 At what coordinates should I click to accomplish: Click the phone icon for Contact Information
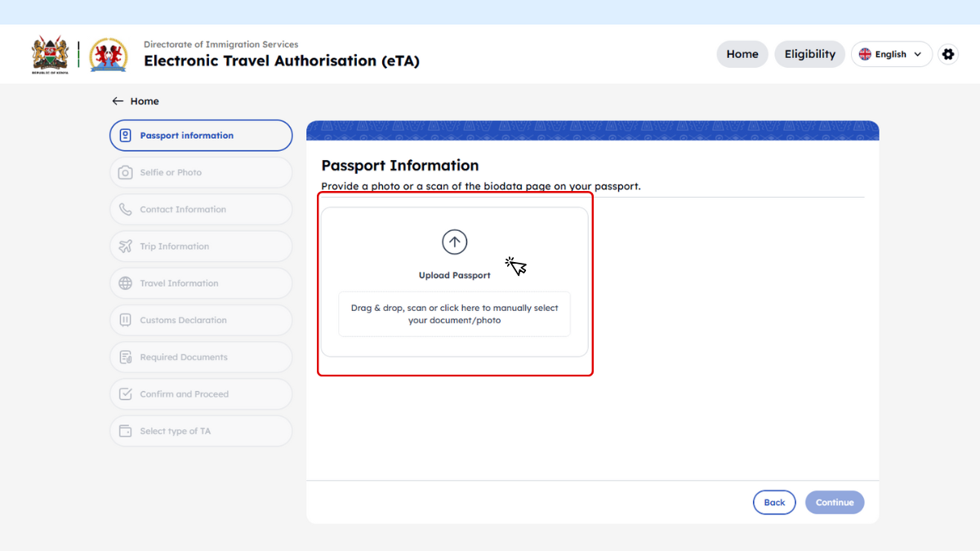point(125,210)
